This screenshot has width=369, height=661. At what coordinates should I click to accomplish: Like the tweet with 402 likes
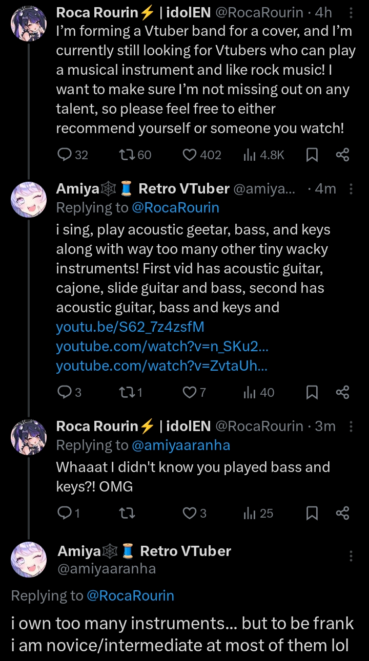190,155
